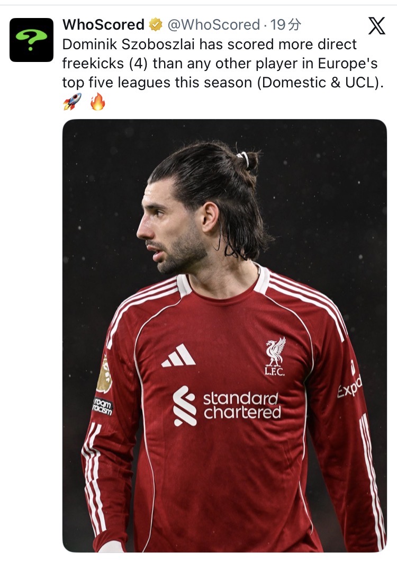Tap the X logo icon
397x562 pixels.
[x=377, y=26]
